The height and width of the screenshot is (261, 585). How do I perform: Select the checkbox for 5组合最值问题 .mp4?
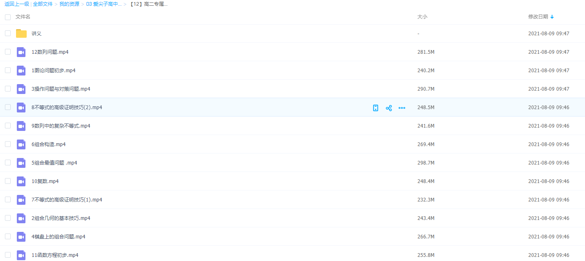[8, 163]
